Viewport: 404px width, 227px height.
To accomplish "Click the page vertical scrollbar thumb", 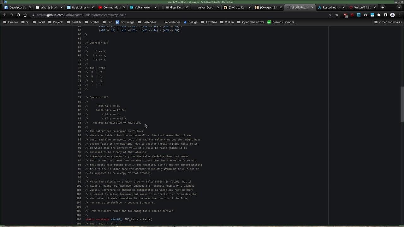I will pyautogui.click(x=402, y=104).
